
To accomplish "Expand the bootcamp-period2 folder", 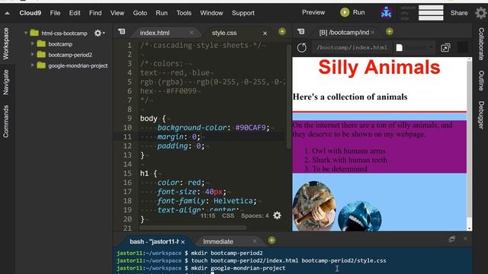I will pyautogui.click(x=32, y=54).
